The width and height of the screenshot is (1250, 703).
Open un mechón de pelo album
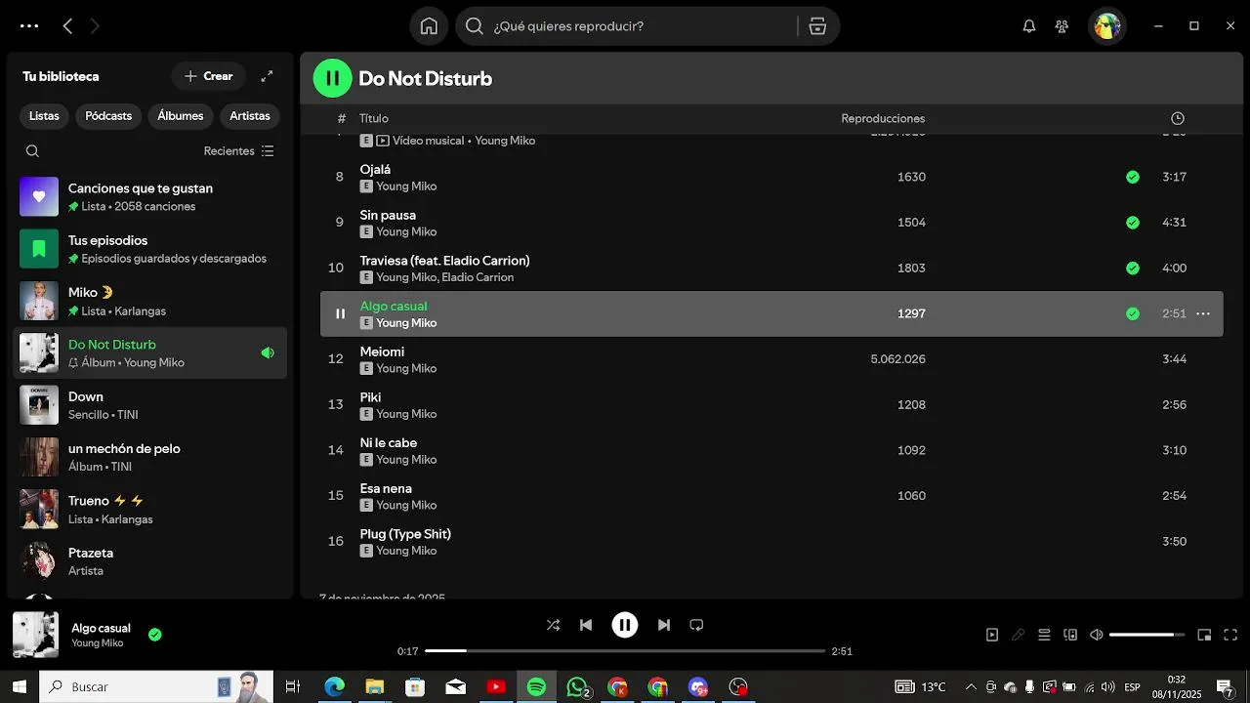150,457
